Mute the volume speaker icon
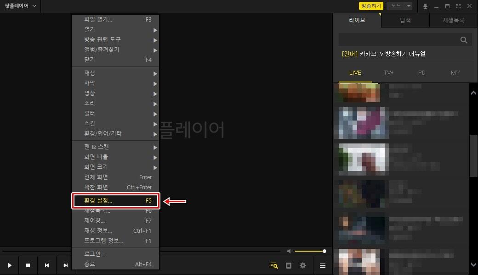Image resolution: width=478 pixels, height=275 pixels. [290, 251]
